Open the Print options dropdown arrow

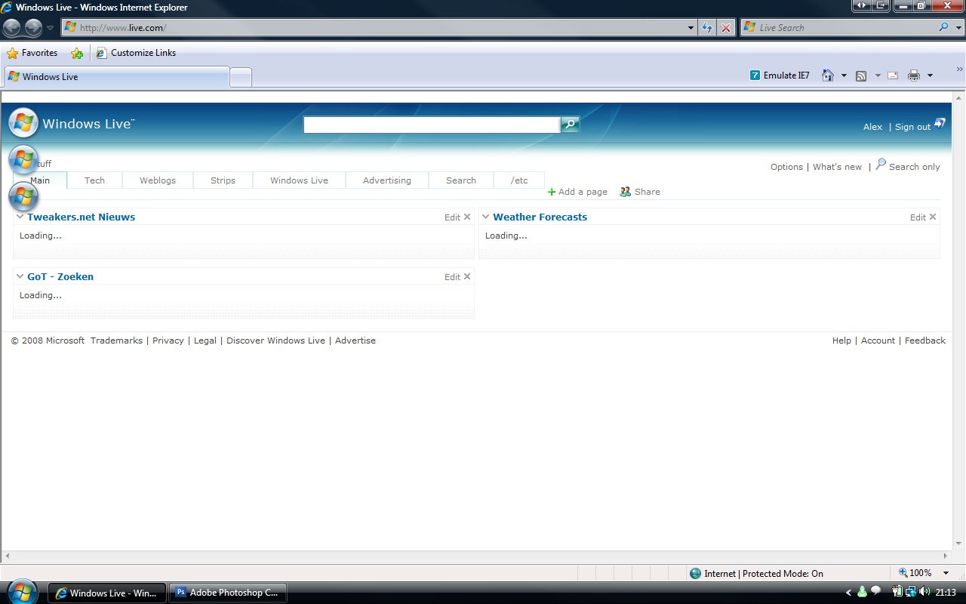(x=930, y=75)
